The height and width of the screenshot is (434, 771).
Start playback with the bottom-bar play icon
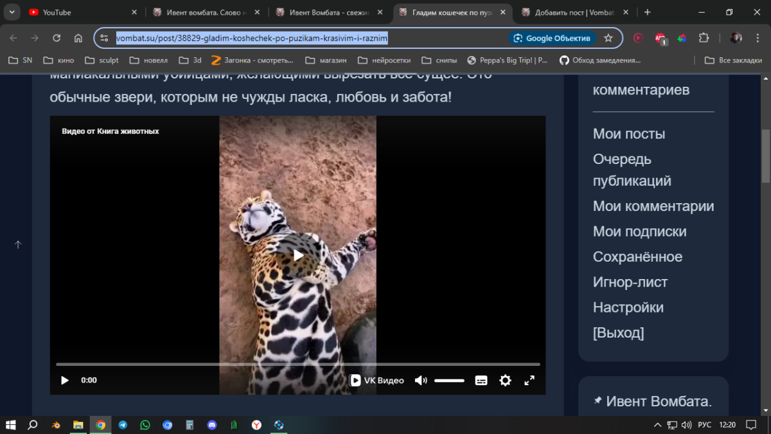click(65, 381)
